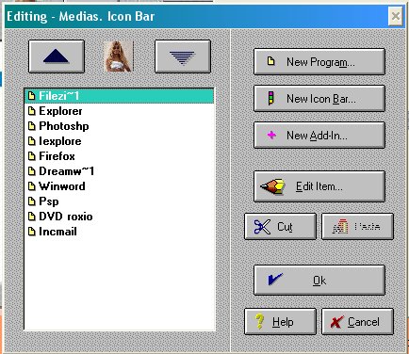Choose the Firefox list entry
This screenshot has height=354, width=409.
pyautogui.click(x=120, y=156)
